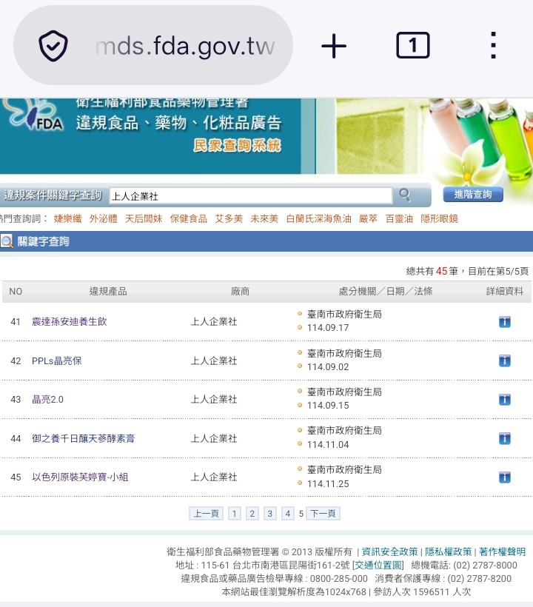Select hot keyword 艾多美
This screenshot has width=533, height=607.
click(x=229, y=218)
